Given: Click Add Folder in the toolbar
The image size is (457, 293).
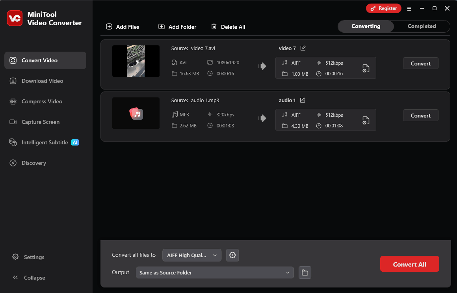Looking at the screenshot, I should [x=177, y=27].
